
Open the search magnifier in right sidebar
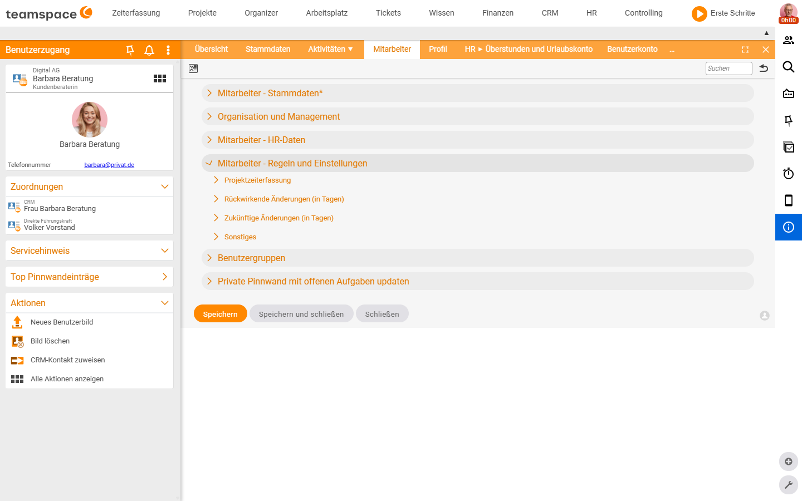tap(789, 67)
